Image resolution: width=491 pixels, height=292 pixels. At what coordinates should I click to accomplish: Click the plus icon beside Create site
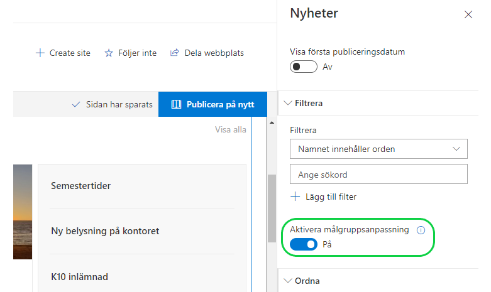click(x=40, y=53)
